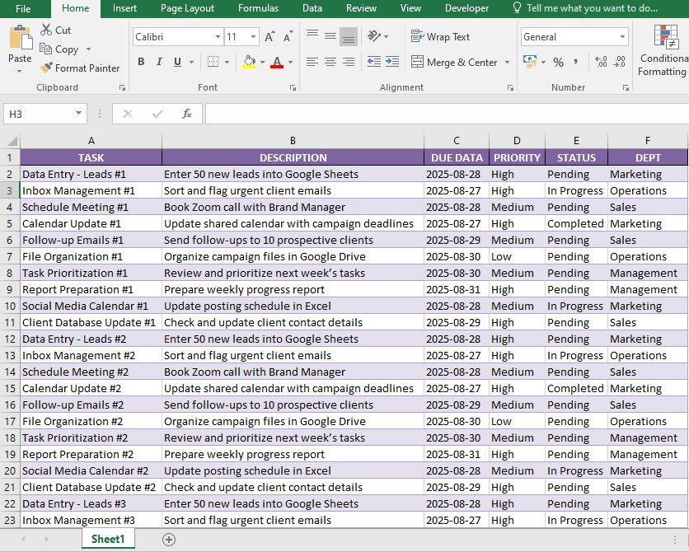The image size is (689, 552).
Task: Toggle Wrap Text on selected cells
Action: (x=440, y=37)
